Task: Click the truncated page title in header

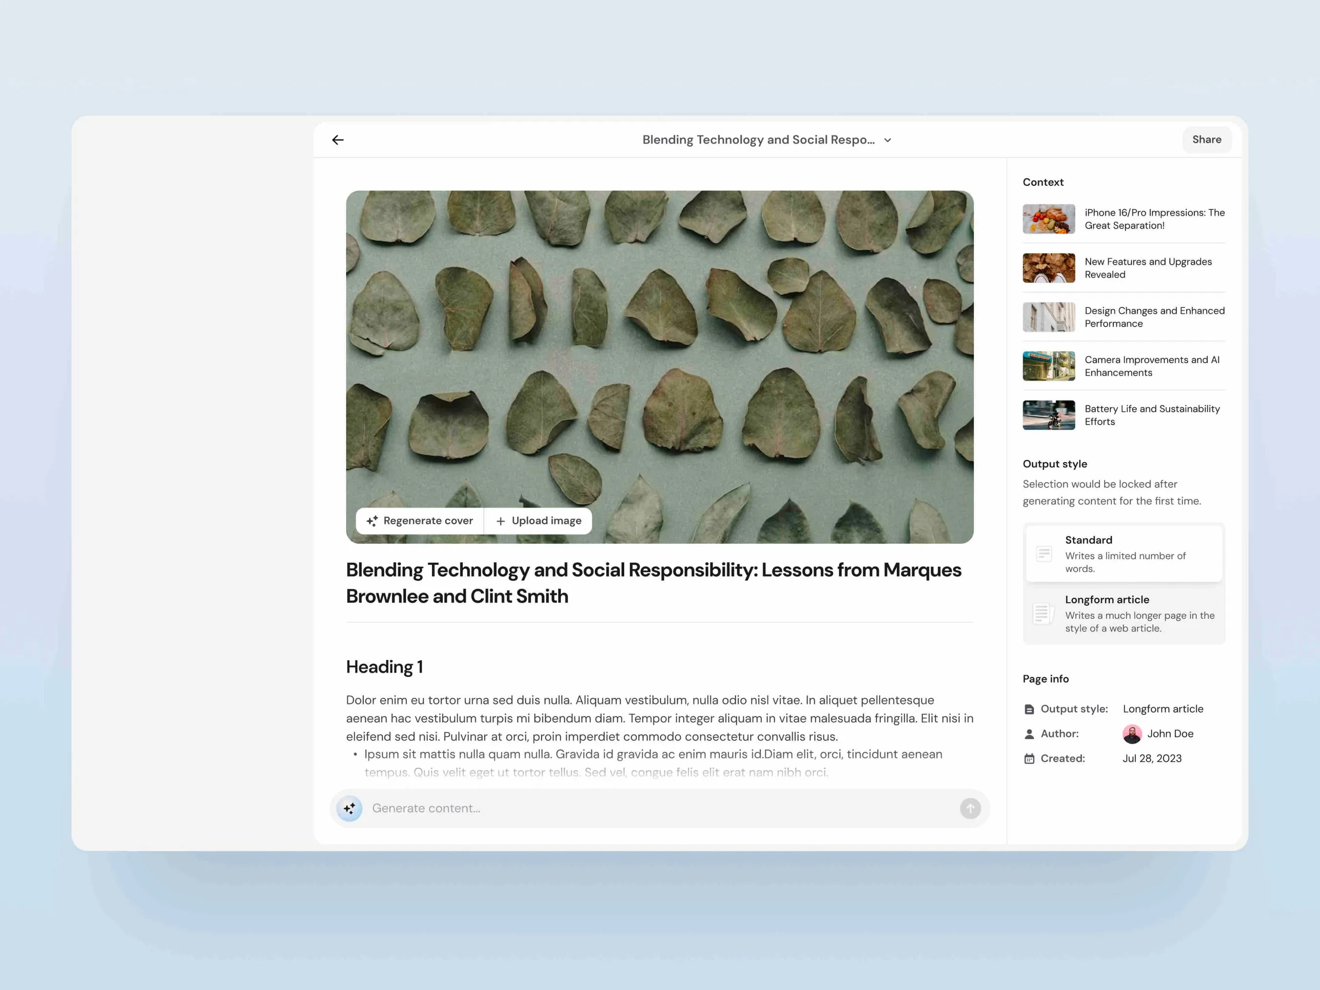Action: (758, 140)
